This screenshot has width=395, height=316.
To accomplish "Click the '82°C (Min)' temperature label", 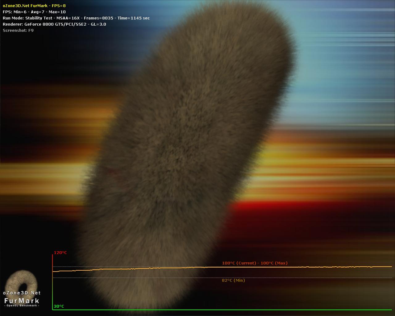I will click(233, 281).
